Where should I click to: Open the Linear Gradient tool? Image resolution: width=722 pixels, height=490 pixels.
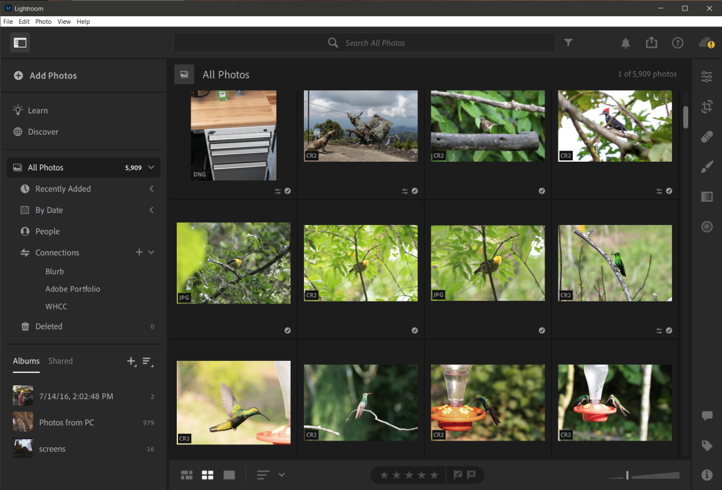707,197
